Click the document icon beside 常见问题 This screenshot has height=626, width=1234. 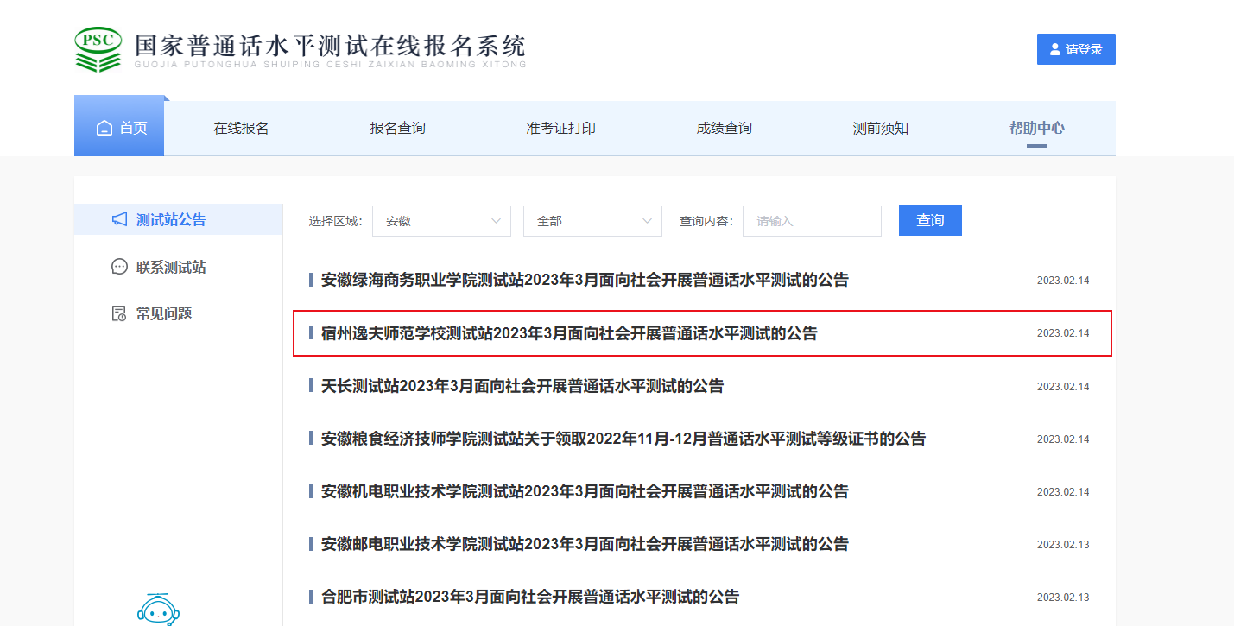point(120,313)
